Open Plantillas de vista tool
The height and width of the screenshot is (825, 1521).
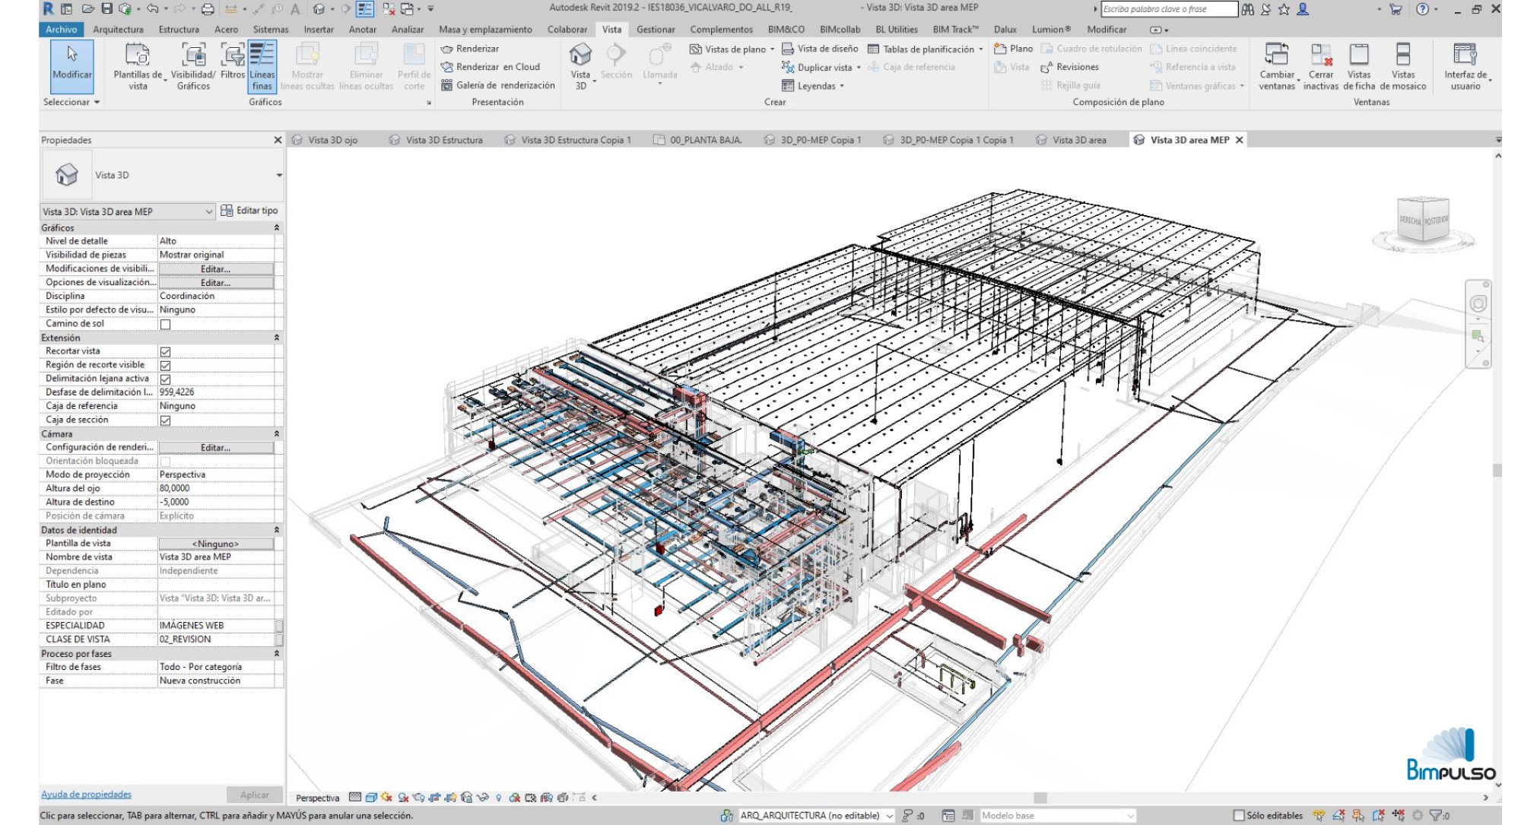[138, 66]
